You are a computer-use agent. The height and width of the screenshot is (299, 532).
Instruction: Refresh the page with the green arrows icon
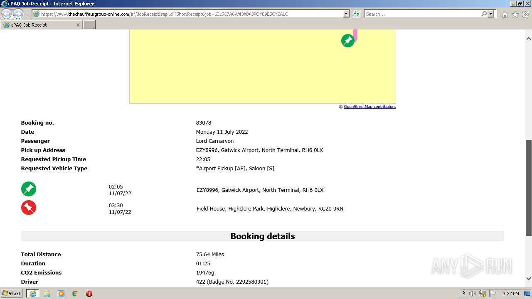click(x=356, y=14)
